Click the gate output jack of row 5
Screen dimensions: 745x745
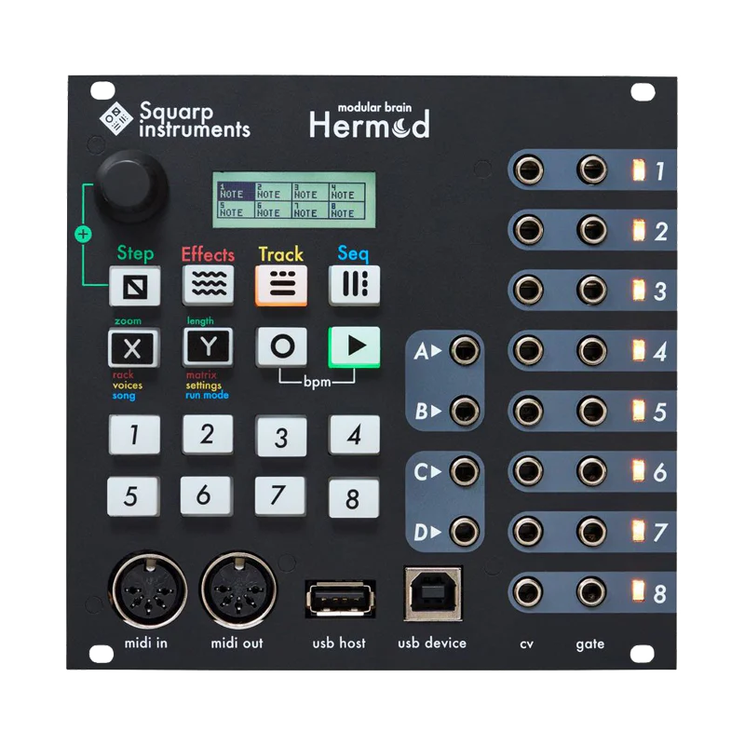coord(592,410)
